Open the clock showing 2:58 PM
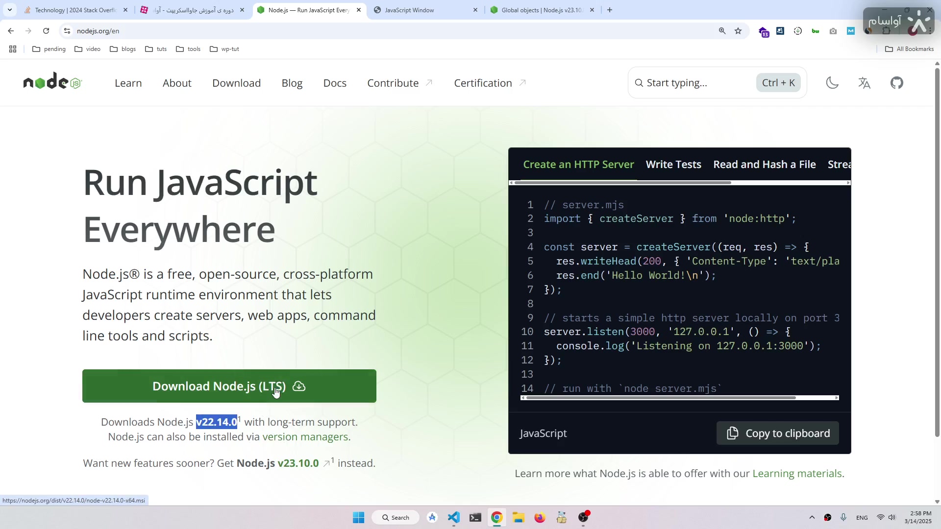941x529 pixels. pyautogui.click(x=918, y=517)
